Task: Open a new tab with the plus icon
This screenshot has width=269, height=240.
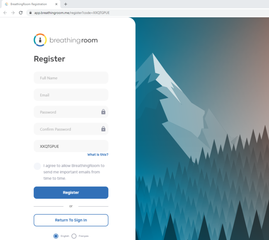Action: 66,4
